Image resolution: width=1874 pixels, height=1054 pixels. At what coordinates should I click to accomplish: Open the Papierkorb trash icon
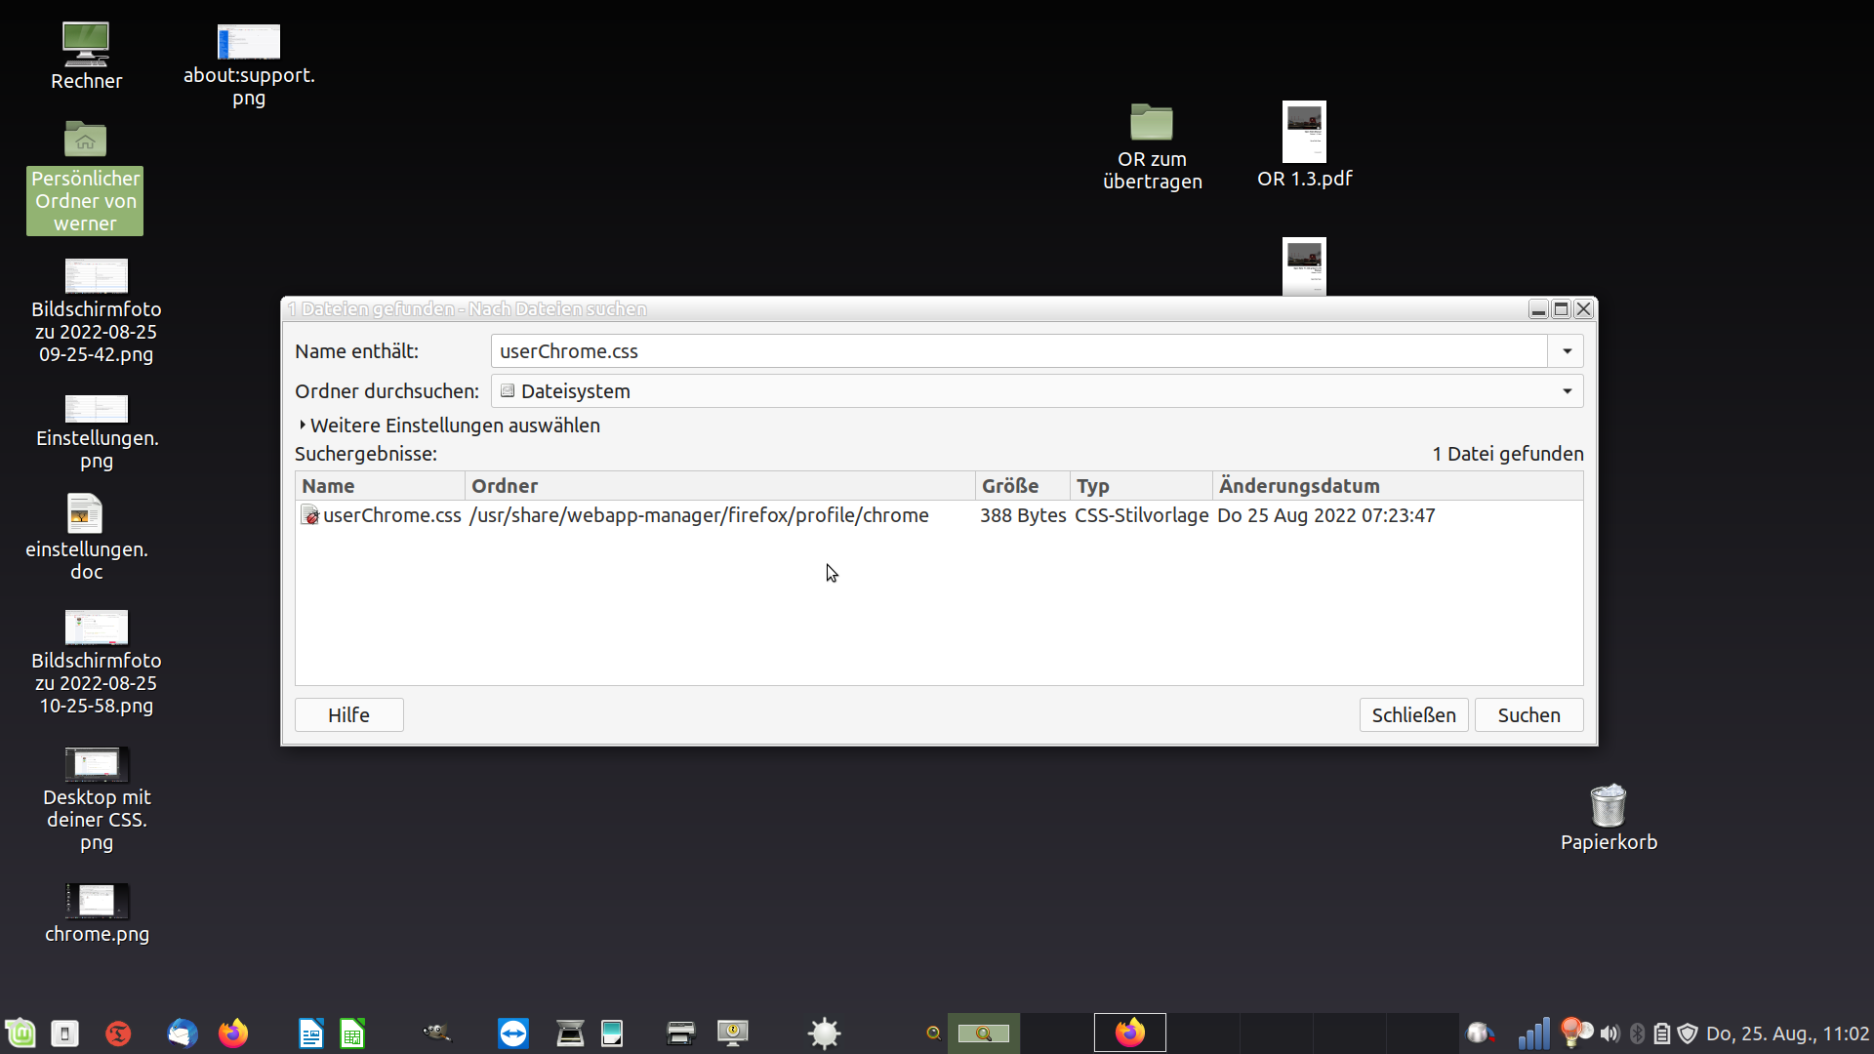click(1608, 806)
